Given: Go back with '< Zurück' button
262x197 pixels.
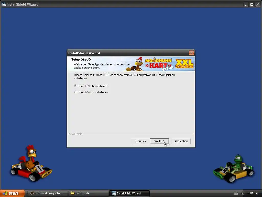Looking at the screenshot, I should pos(140,141).
